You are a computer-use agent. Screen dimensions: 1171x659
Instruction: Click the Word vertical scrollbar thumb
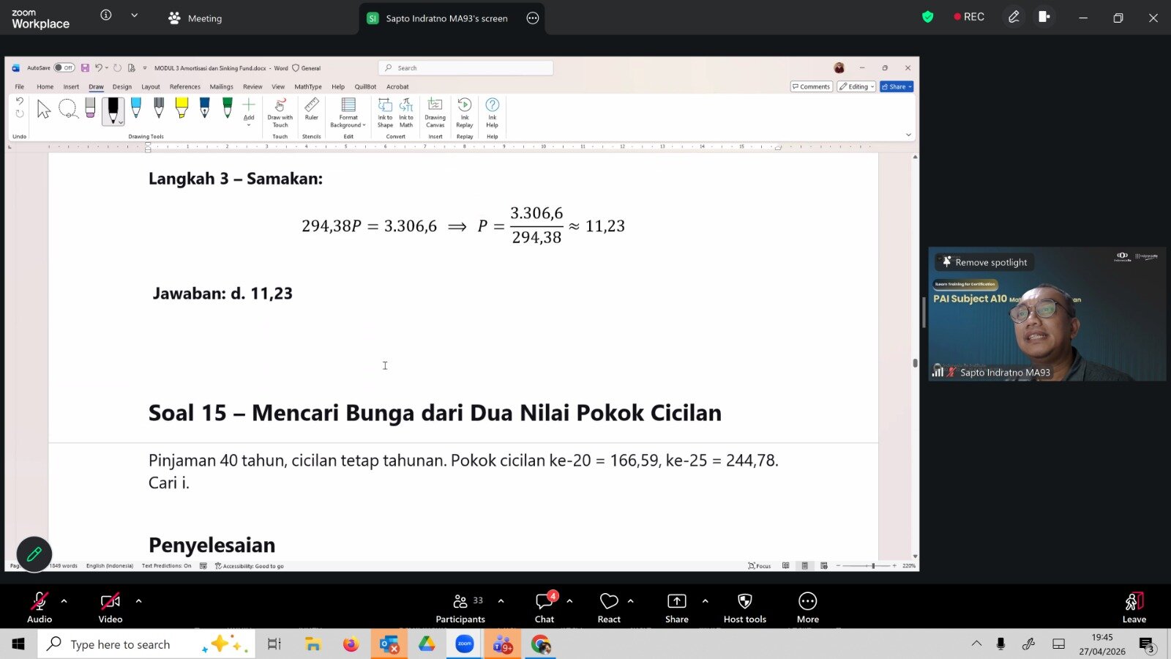(x=915, y=363)
